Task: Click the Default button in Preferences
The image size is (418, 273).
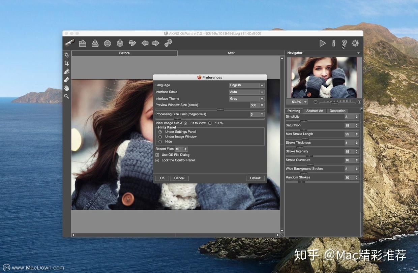Action: [255, 178]
